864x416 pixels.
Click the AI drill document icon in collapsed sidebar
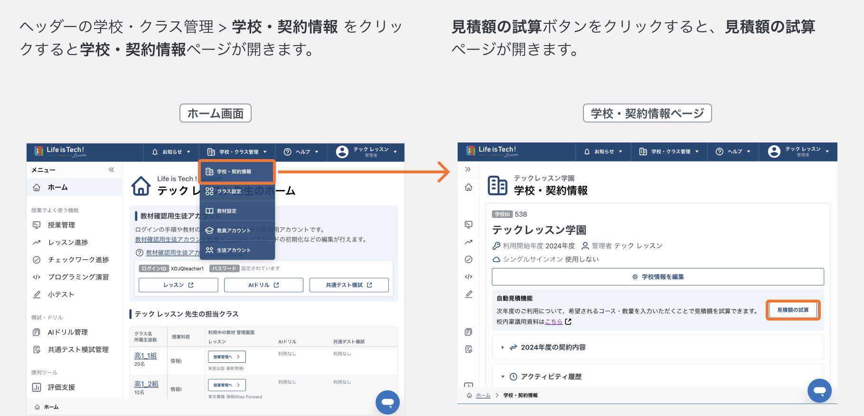click(469, 332)
